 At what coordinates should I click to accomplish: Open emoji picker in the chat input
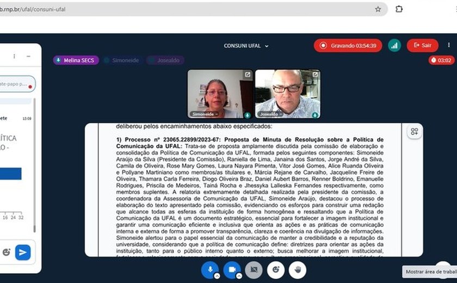pyautogui.click(x=7, y=252)
